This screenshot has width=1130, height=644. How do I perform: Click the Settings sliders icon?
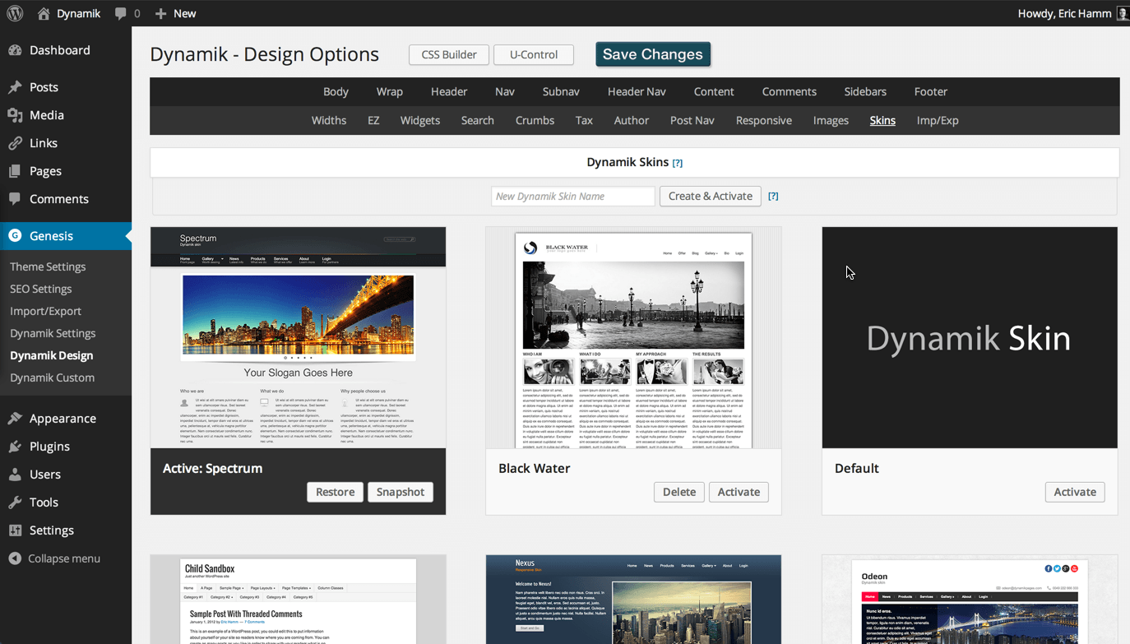click(15, 530)
